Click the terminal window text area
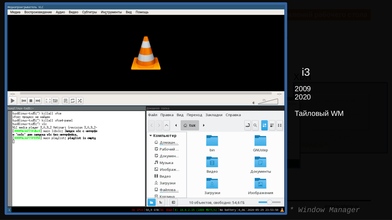Viewport: 392px width, 220px height. (x=79, y=158)
